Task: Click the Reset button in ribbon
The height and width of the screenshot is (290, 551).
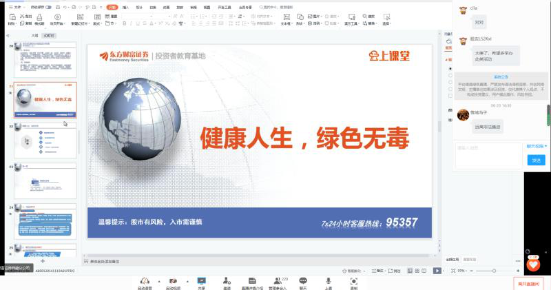Action: (112, 16)
